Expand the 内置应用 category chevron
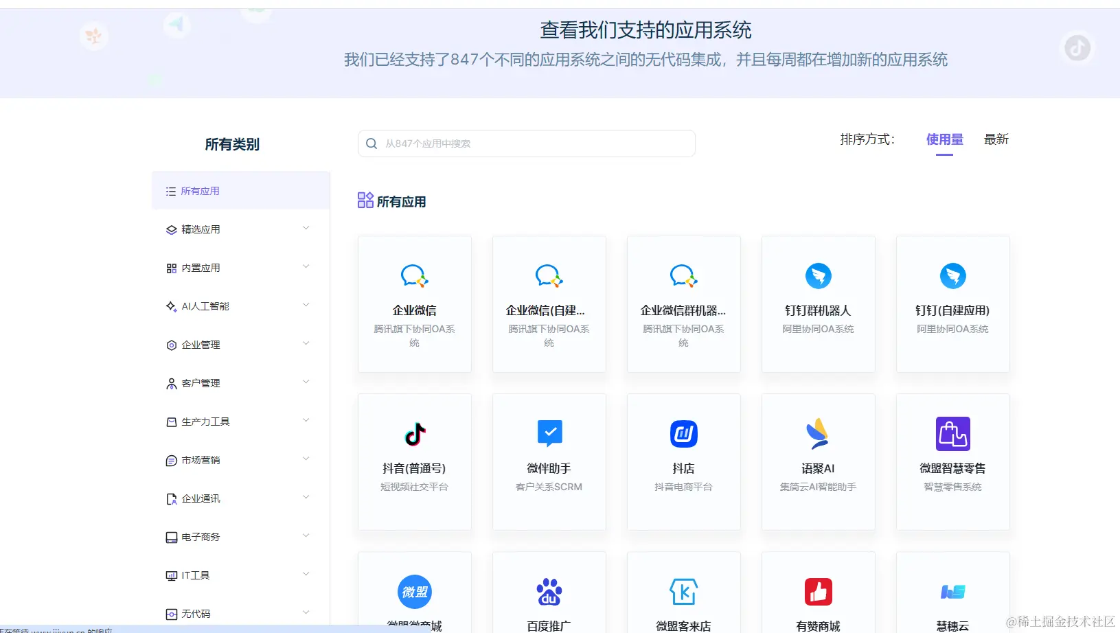This screenshot has width=1120, height=633. point(306,266)
